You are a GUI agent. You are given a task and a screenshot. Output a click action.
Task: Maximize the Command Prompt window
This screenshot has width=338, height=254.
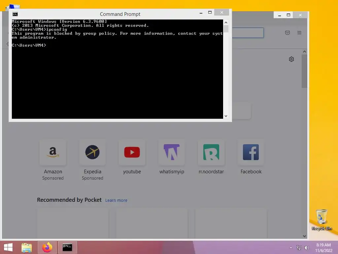click(x=210, y=13)
